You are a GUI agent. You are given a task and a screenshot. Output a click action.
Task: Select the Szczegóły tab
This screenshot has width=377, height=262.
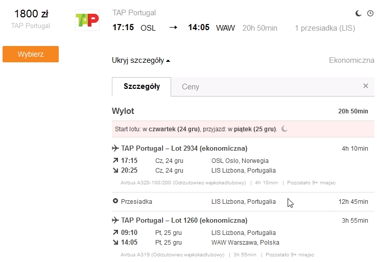point(142,86)
